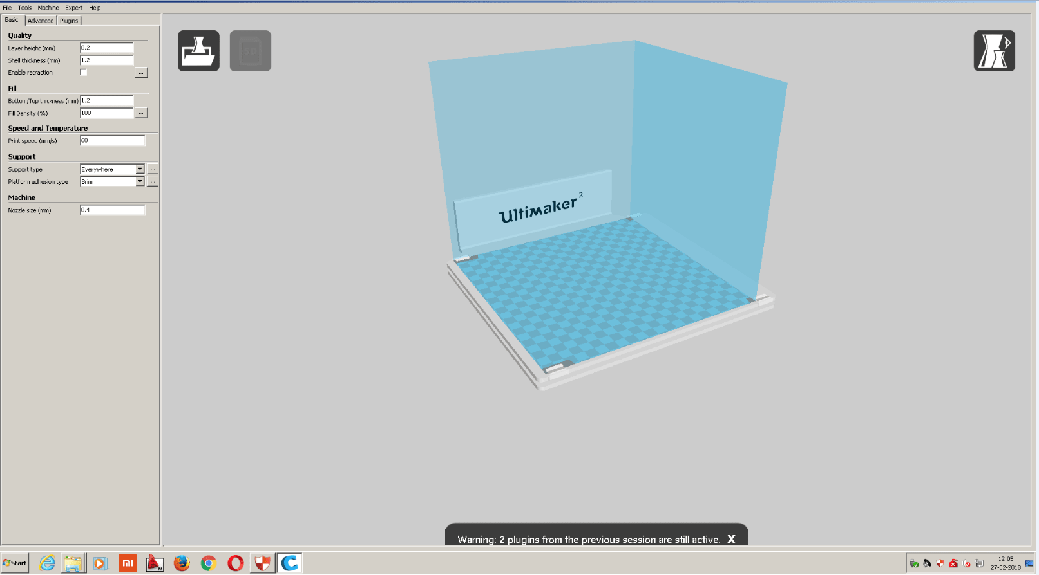Click the Layer height input field
This screenshot has height=575, width=1039.
(x=106, y=48)
